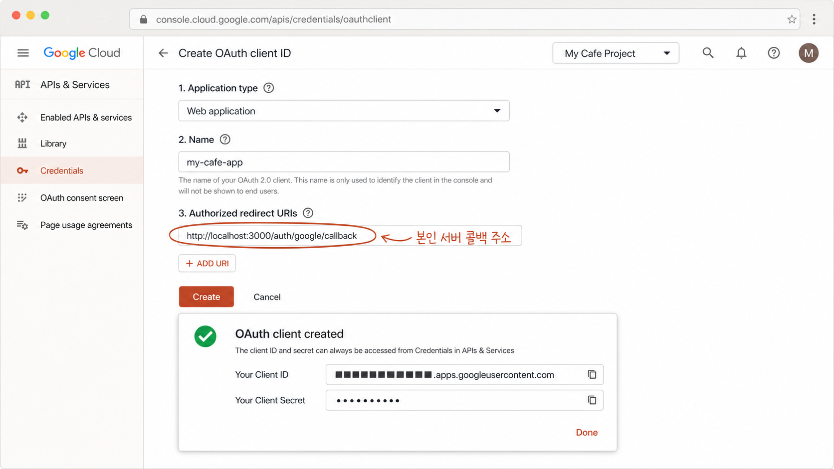This screenshot has width=834, height=469.
Task: Open the My Cafe Project selector
Action: tap(616, 53)
